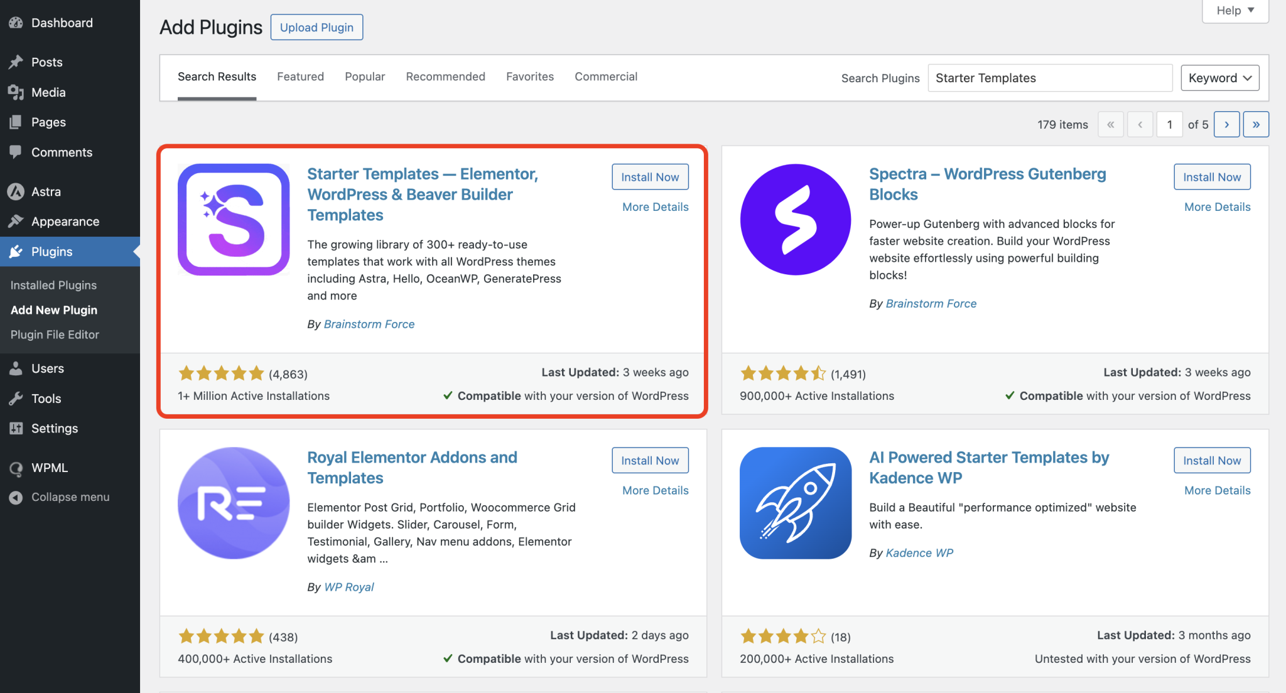Expand the Help dropdown panel
This screenshot has width=1286, height=693.
(1235, 11)
